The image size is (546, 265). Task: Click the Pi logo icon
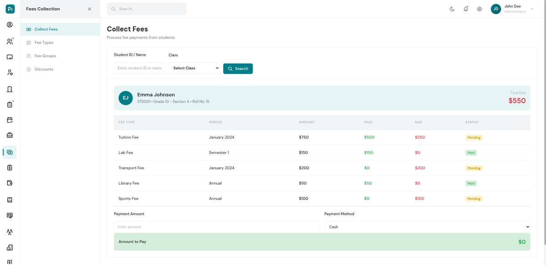[x=10, y=9]
